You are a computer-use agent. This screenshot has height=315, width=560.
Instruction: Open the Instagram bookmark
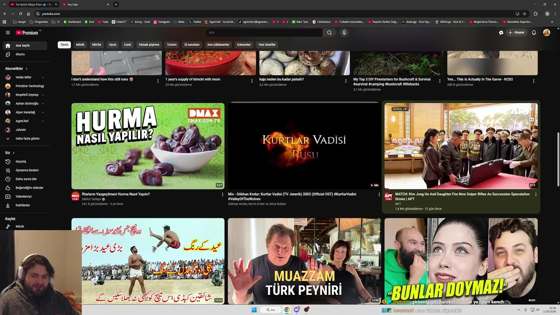(162, 21)
